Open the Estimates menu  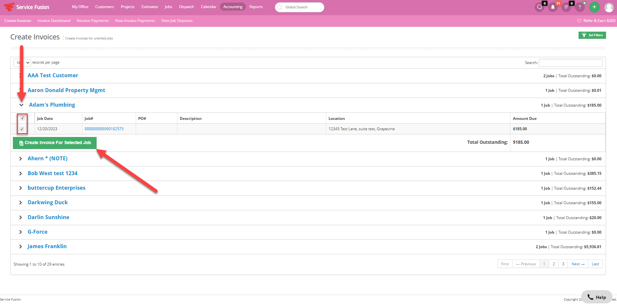coord(150,7)
